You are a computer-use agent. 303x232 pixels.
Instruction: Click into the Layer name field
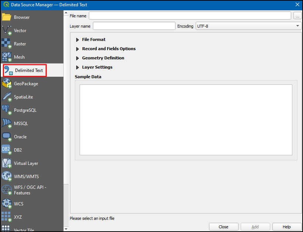click(x=134, y=26)
